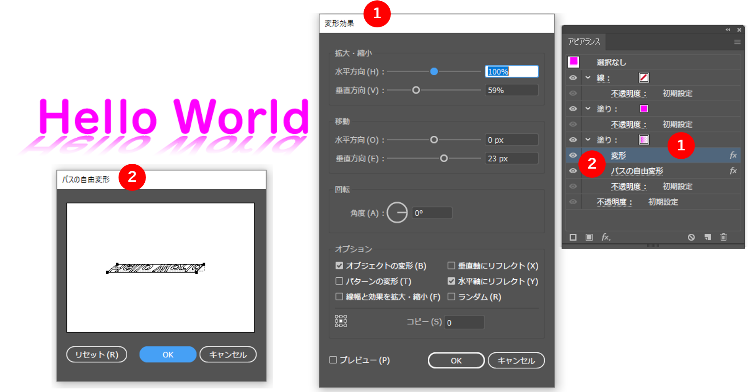Click リセット in the パスの自由変形 dialog

click(96, 354)
